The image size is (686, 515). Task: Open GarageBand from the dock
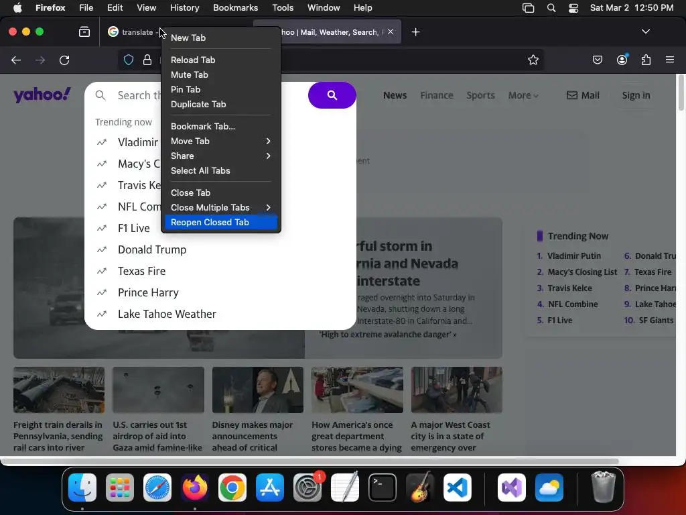[420, 488]
